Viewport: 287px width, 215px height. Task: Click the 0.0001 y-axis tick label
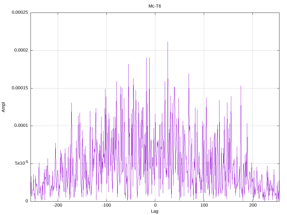coord(21,126)
